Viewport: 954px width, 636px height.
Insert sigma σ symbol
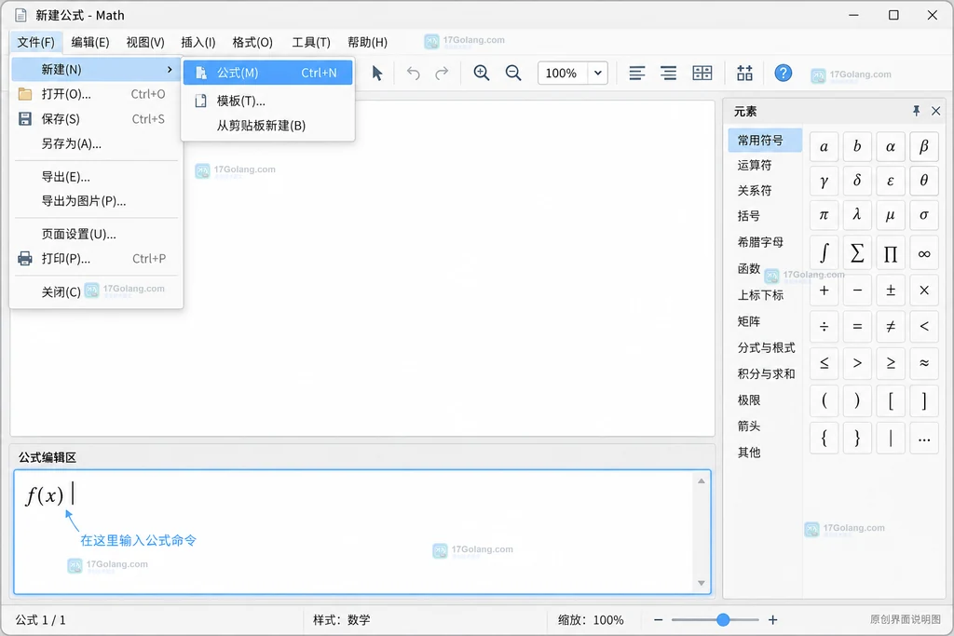click(924, 215)
